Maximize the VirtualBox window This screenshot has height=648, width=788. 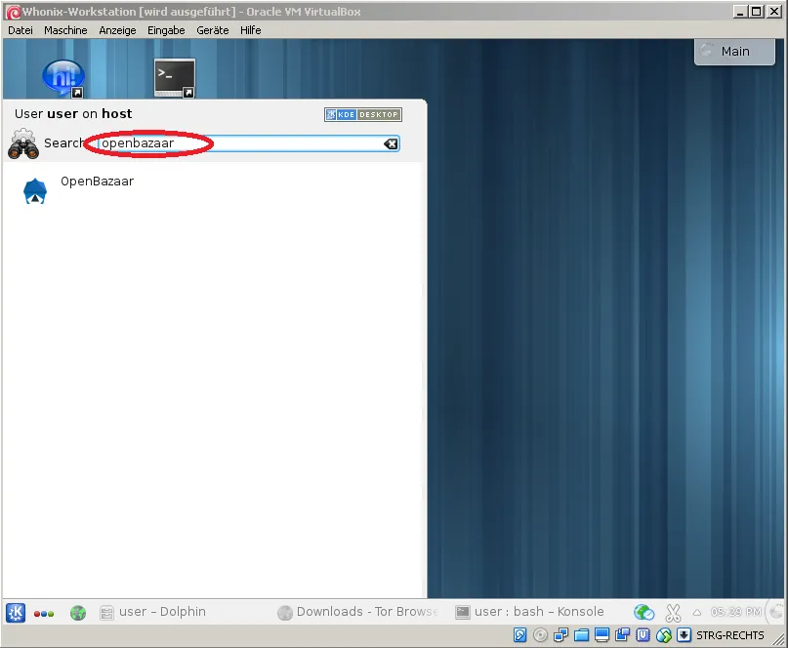[x=757, y=11]
